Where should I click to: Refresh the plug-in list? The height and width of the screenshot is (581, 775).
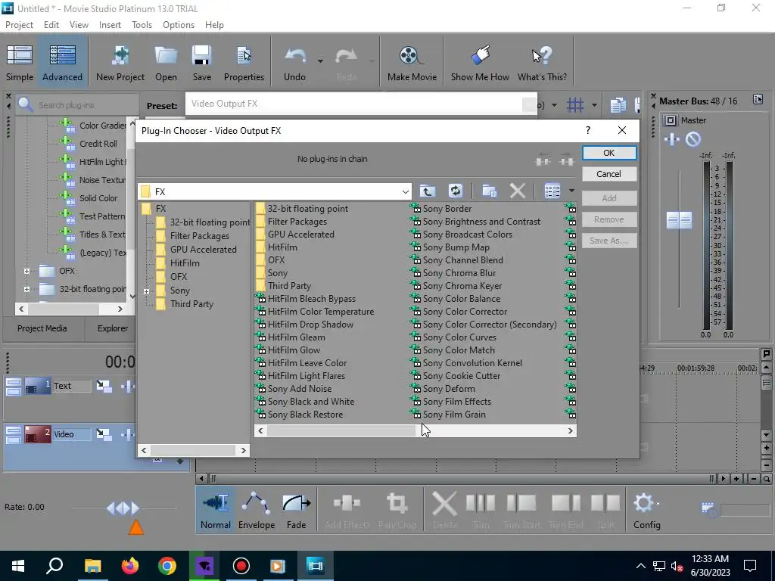pos(455,191)
